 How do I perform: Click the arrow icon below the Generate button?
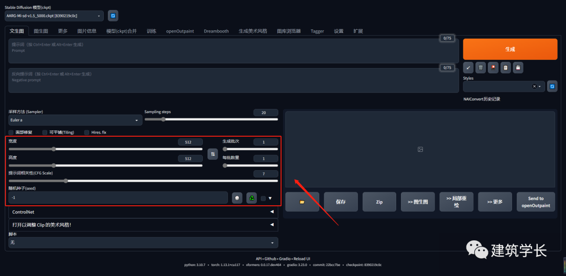tap(468, 68)
